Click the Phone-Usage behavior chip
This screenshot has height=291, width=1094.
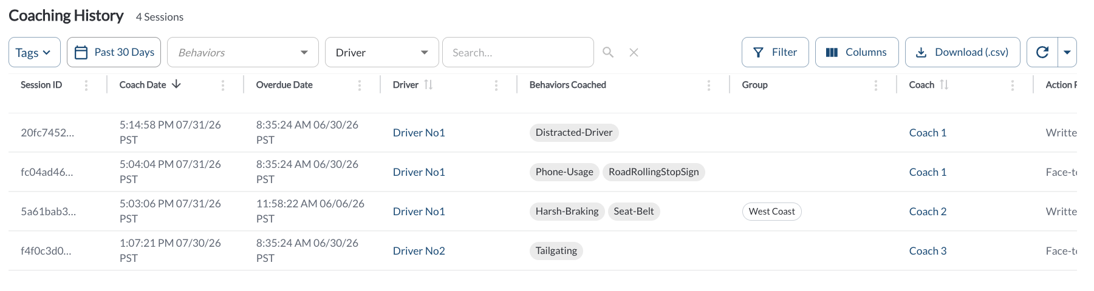564,172
